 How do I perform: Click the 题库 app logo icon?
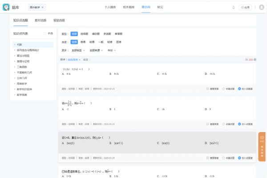(6, 7)
